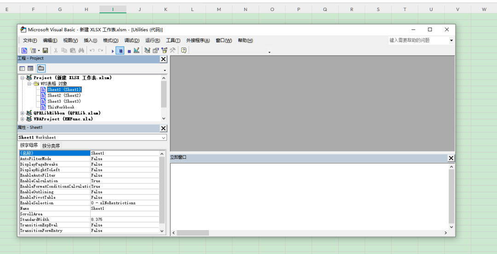The image size is (497, 254).
Task: Collapse the Project (新建 XLSX 工作表.xlsm) node
Action: [22, 78]
